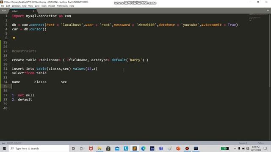Viewport: 271px width, 152px height.
Task: Click the unsaved dot on test.py tab
Action: pos(33,11)
